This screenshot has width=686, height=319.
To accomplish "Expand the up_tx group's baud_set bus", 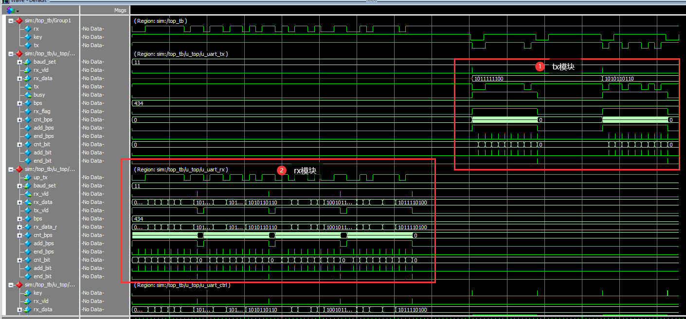I will tap(20, 185).
